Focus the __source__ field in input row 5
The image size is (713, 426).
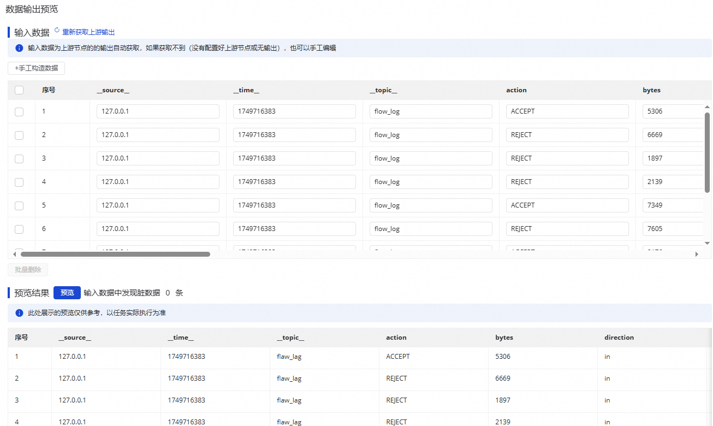pyautogui.click(x=158, y=205)
